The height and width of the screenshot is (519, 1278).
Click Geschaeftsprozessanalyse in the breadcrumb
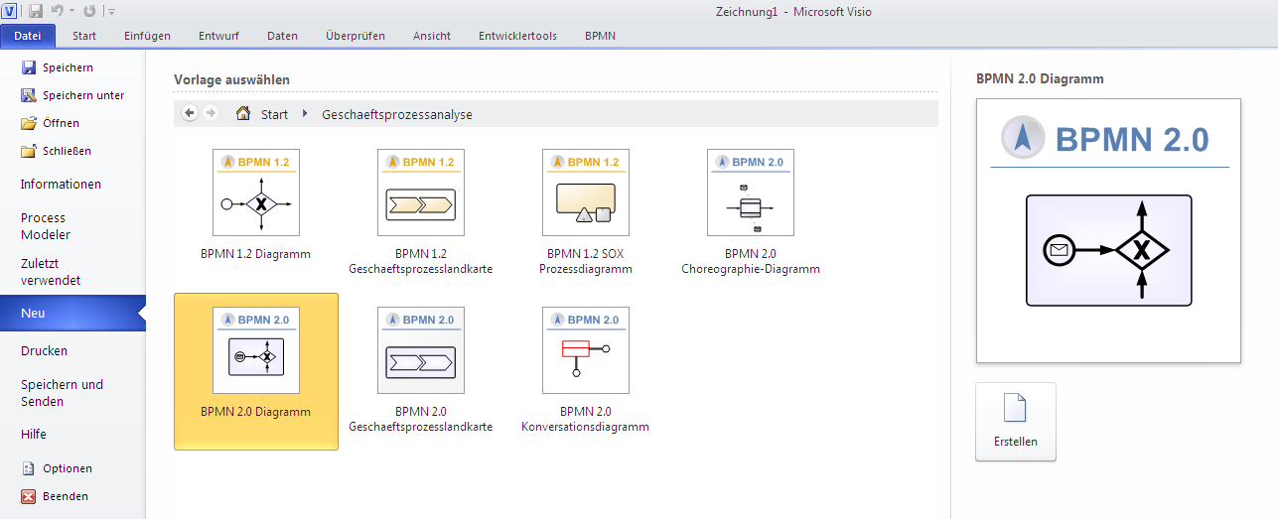pos(397,114)
